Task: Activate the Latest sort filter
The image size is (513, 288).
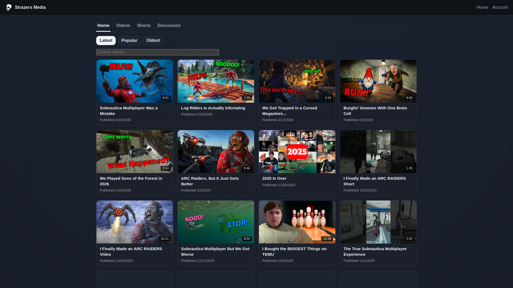Action: pyautogui.click(x=106, y=41)
